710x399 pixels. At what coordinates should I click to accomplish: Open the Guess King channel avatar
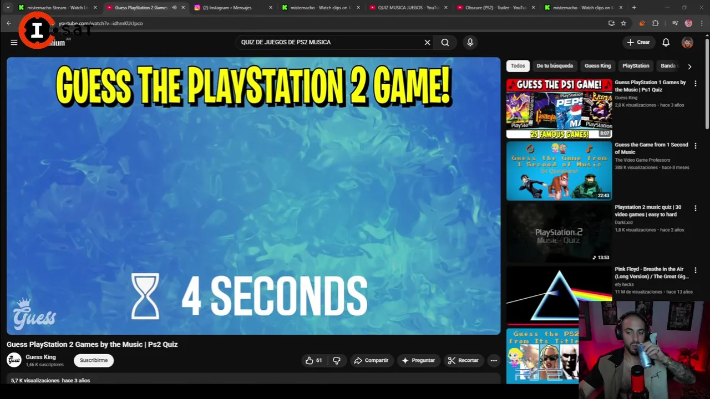[x=14, y=360]
